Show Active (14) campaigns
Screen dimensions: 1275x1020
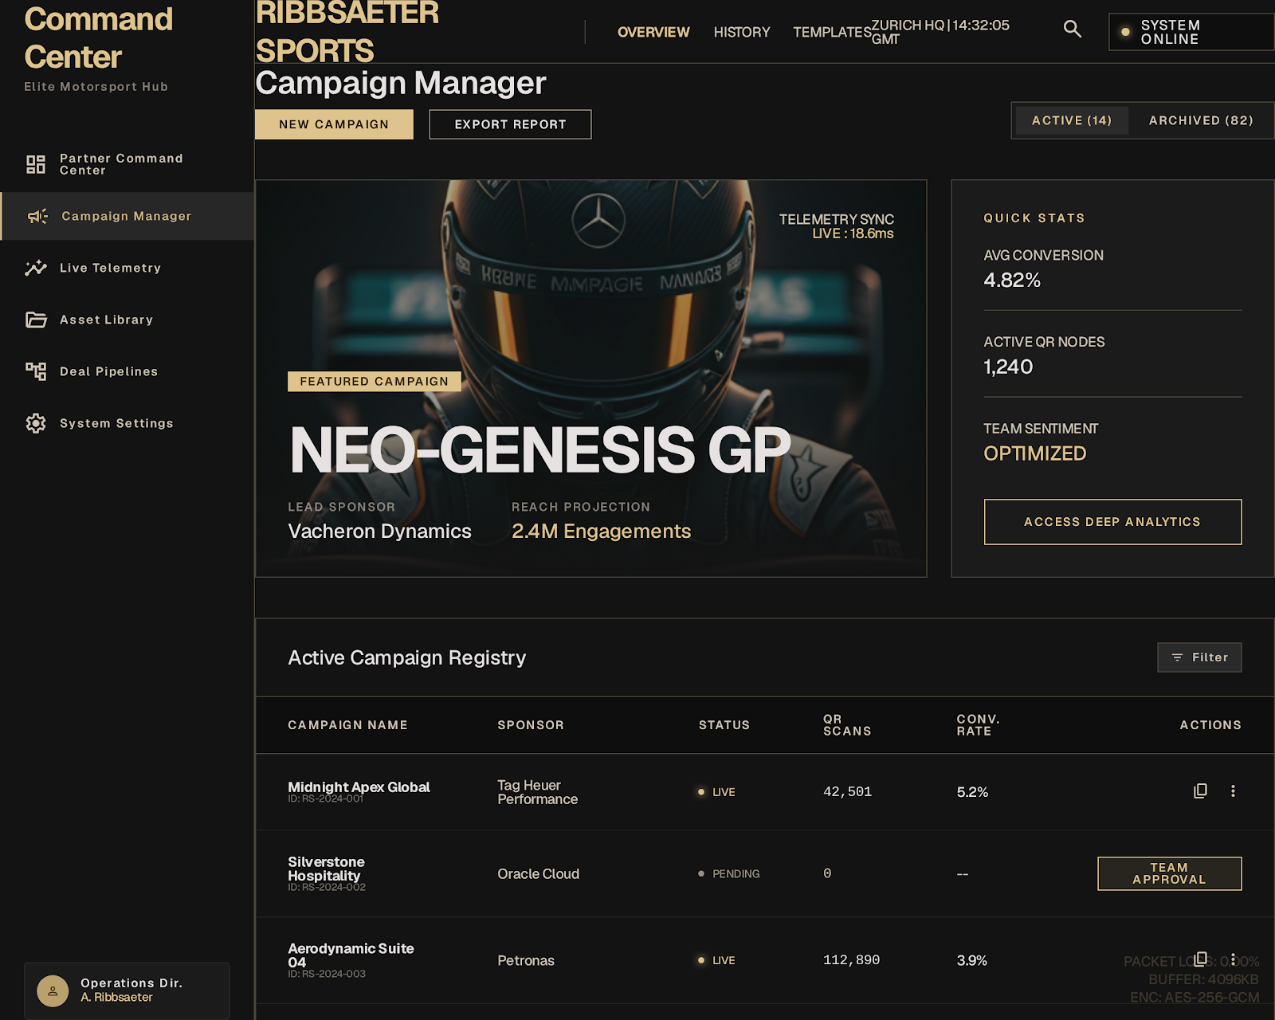(1072, 120)
